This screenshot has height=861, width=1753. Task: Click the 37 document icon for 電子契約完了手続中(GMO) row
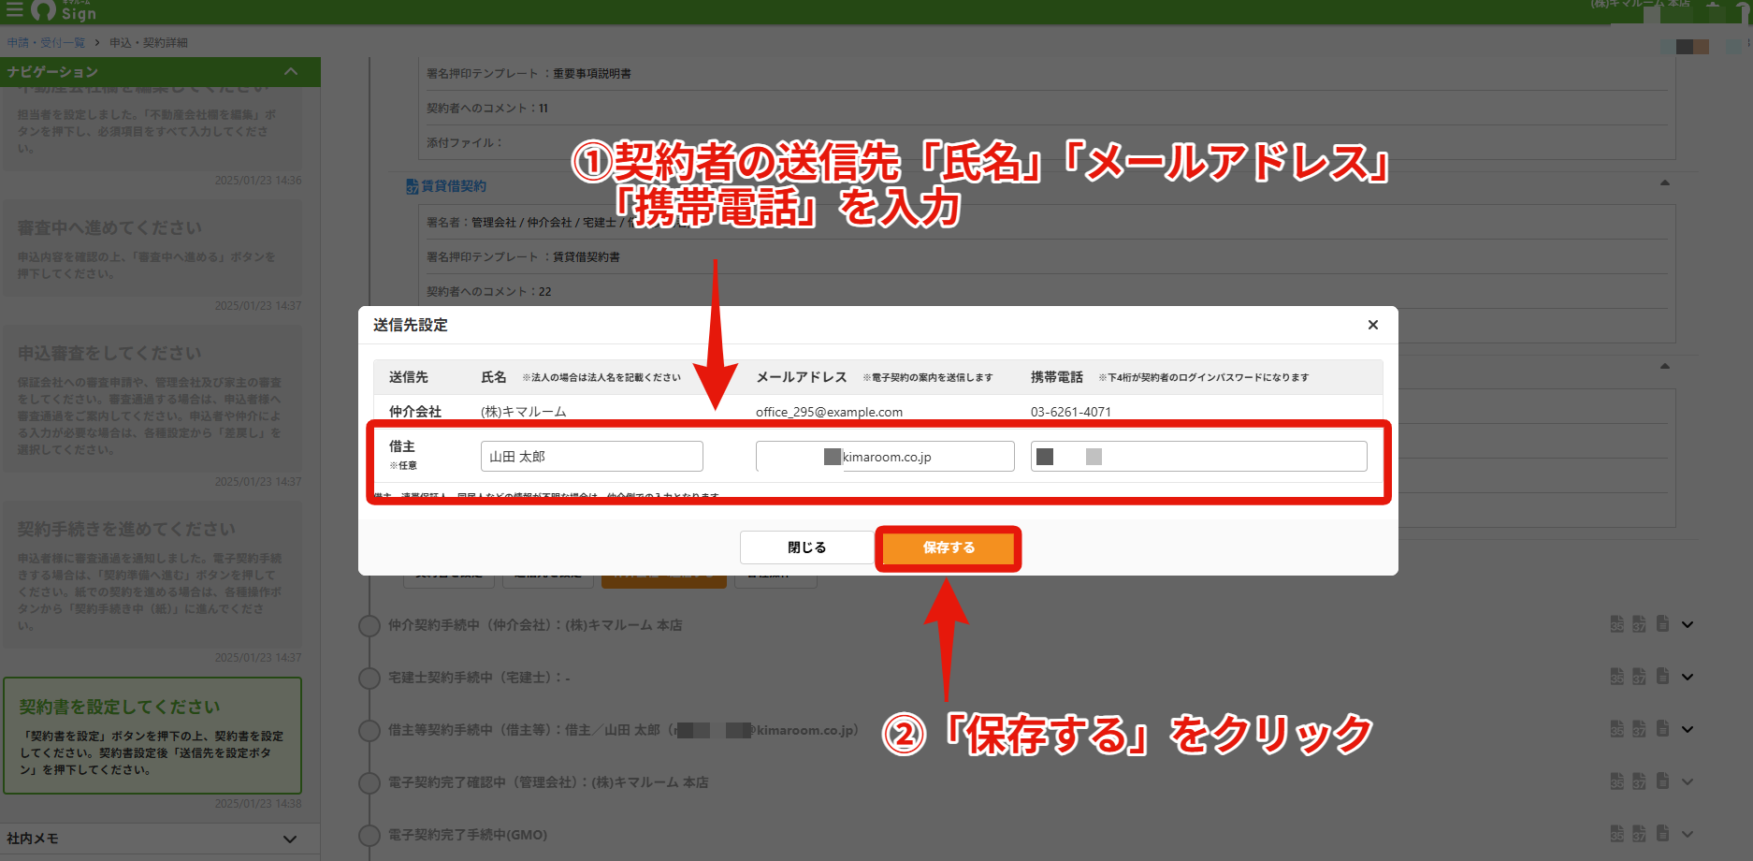click(x=1639, y=833)
